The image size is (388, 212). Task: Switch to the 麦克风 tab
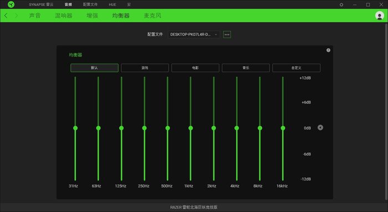click(152, 15)
